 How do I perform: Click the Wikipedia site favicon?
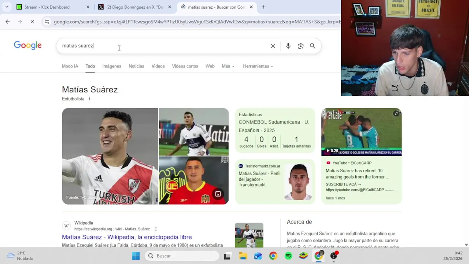(66, 226)
